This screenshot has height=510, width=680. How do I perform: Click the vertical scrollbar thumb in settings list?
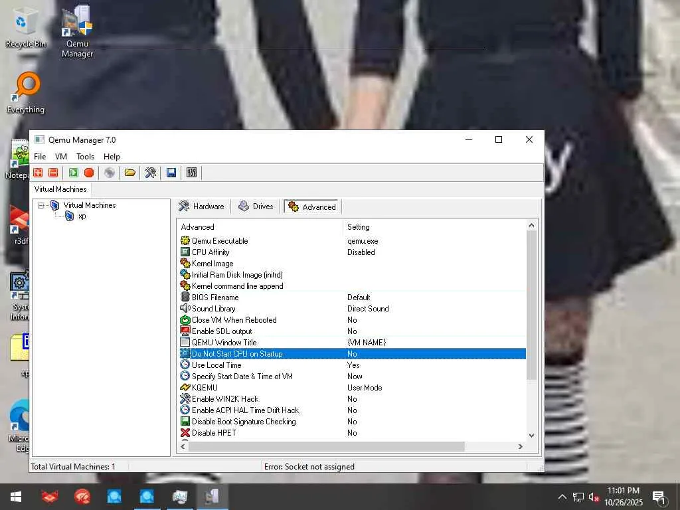[x=532, y=305]
